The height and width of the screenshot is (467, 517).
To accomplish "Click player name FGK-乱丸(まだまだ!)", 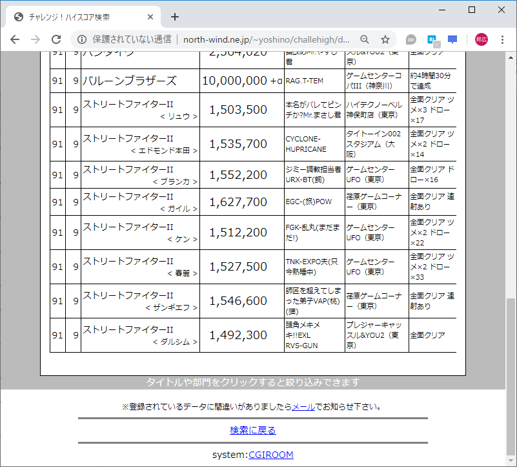I will coord(312,233).
